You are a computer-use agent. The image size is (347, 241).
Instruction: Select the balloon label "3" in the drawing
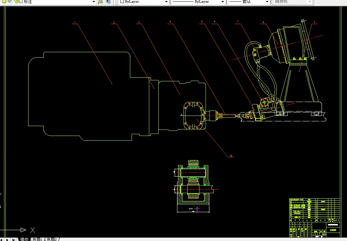(139, 22)
